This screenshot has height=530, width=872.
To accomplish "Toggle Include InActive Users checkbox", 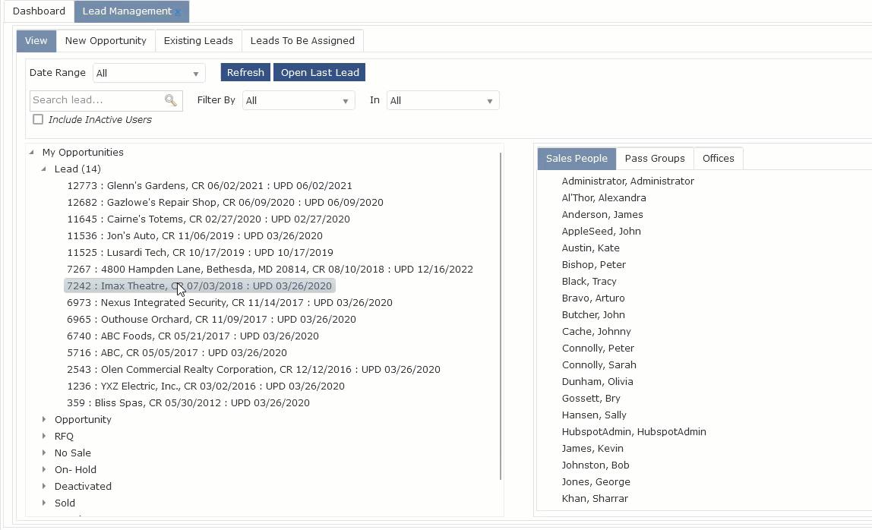I will (x=38, y=119).
